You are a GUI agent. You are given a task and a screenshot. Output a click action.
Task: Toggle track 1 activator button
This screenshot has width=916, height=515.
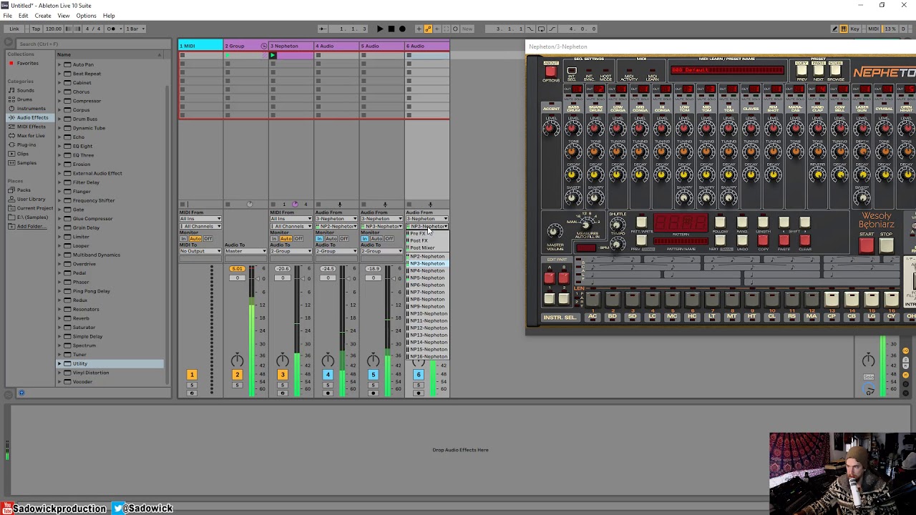click(191, 375)
